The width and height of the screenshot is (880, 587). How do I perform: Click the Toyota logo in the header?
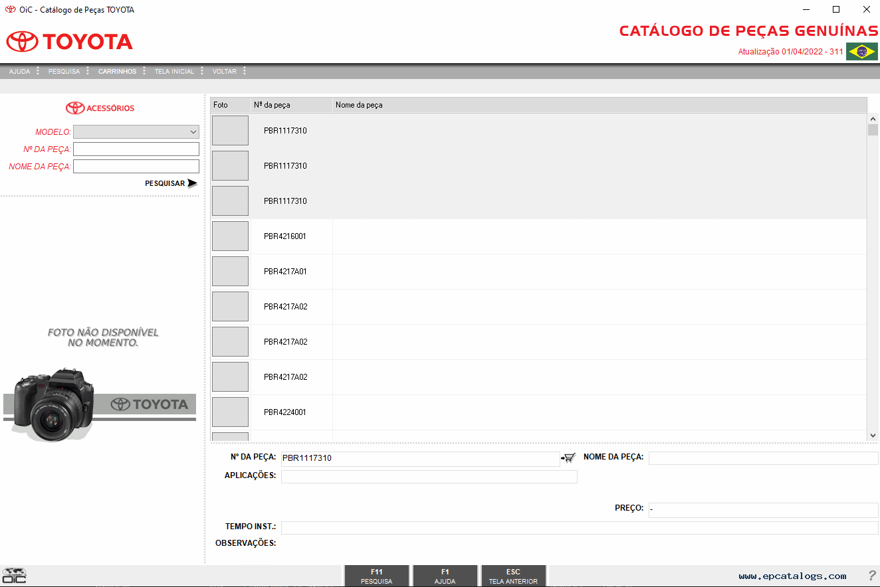70,42
